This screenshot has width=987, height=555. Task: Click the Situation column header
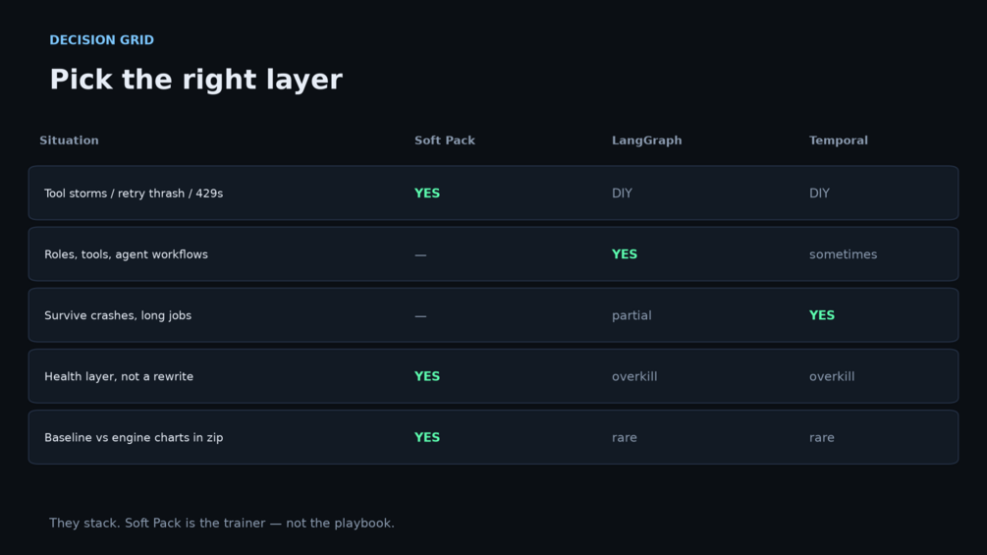[x=70, y=140]
